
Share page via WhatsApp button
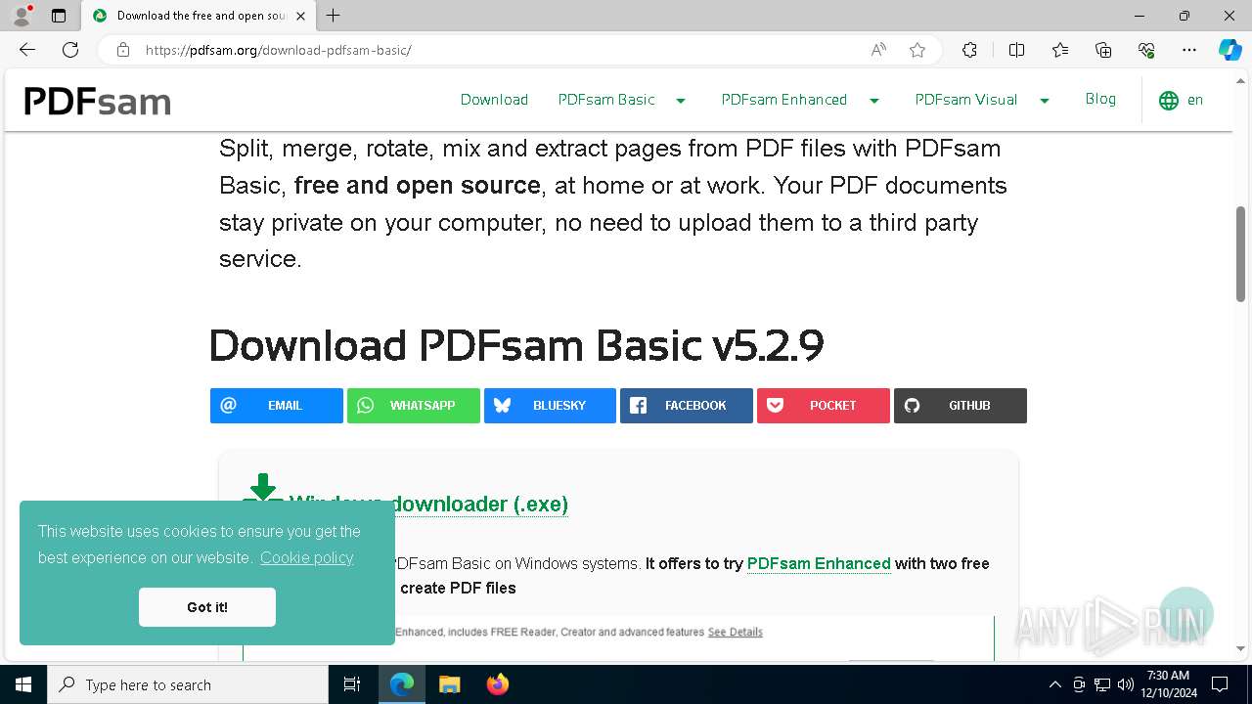[414, 406]
